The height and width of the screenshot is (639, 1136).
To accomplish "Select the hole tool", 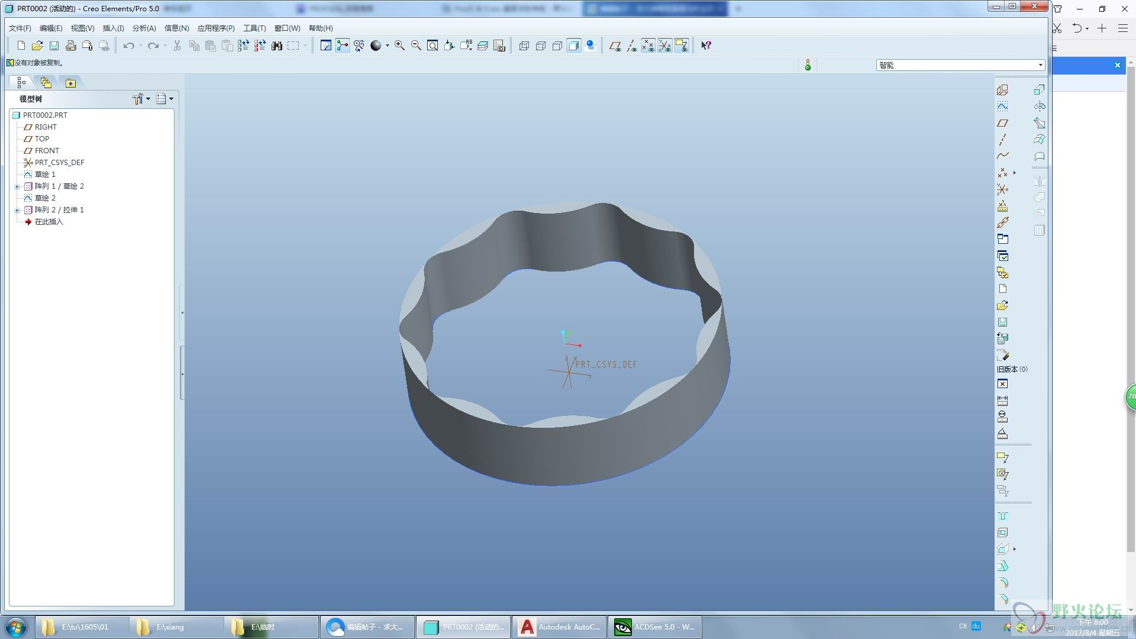I will point(1002,516).
